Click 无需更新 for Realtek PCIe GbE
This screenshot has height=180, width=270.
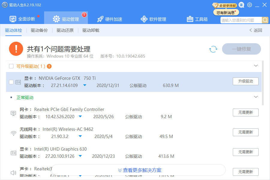point(245,112)
